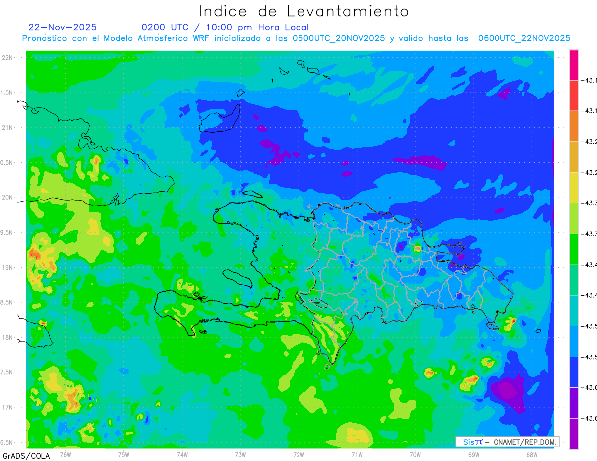This screenshot has height=461, width=597.
Task: Click the "74W" longitude label
Action: pyautogui.click(x=182, y=454)
